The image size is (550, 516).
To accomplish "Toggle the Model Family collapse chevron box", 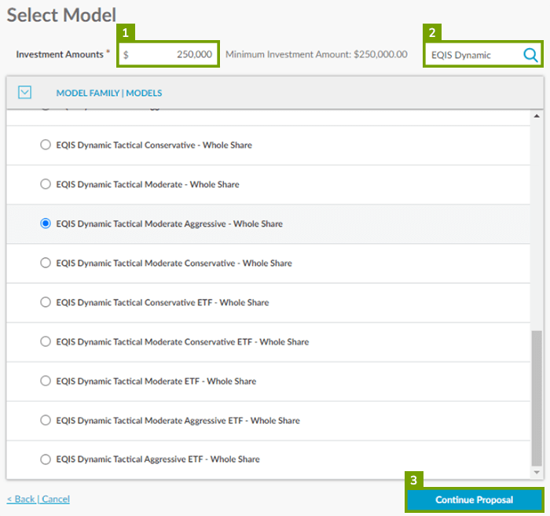I will [24, 92].
